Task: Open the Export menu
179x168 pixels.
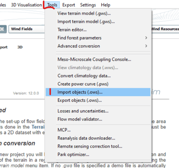Action: pyautogui.click(x=69, y=5)
